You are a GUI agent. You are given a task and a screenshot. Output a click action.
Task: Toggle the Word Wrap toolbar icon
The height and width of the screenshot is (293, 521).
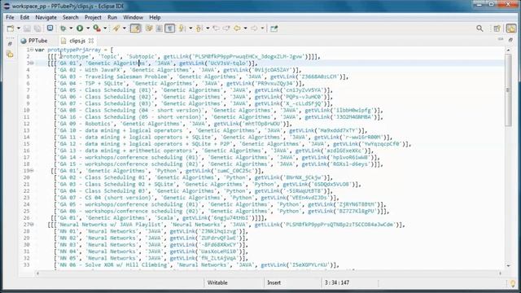coord(149,28)
